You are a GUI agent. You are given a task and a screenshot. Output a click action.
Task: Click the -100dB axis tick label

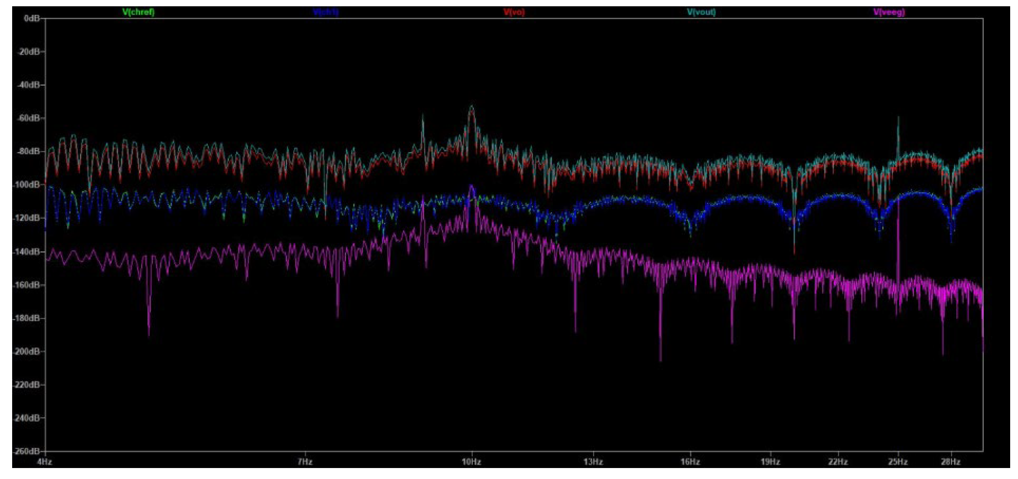[x=28, y=185]
